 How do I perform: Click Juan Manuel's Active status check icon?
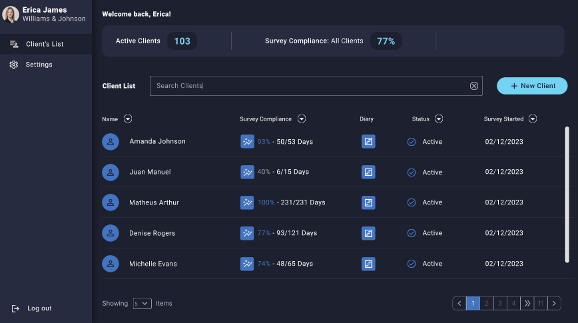(412, 172)
